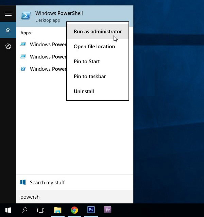Open the Settings gear in sidebar
The width and height of the screenshot is (204, 217).
tap(8, 46)
